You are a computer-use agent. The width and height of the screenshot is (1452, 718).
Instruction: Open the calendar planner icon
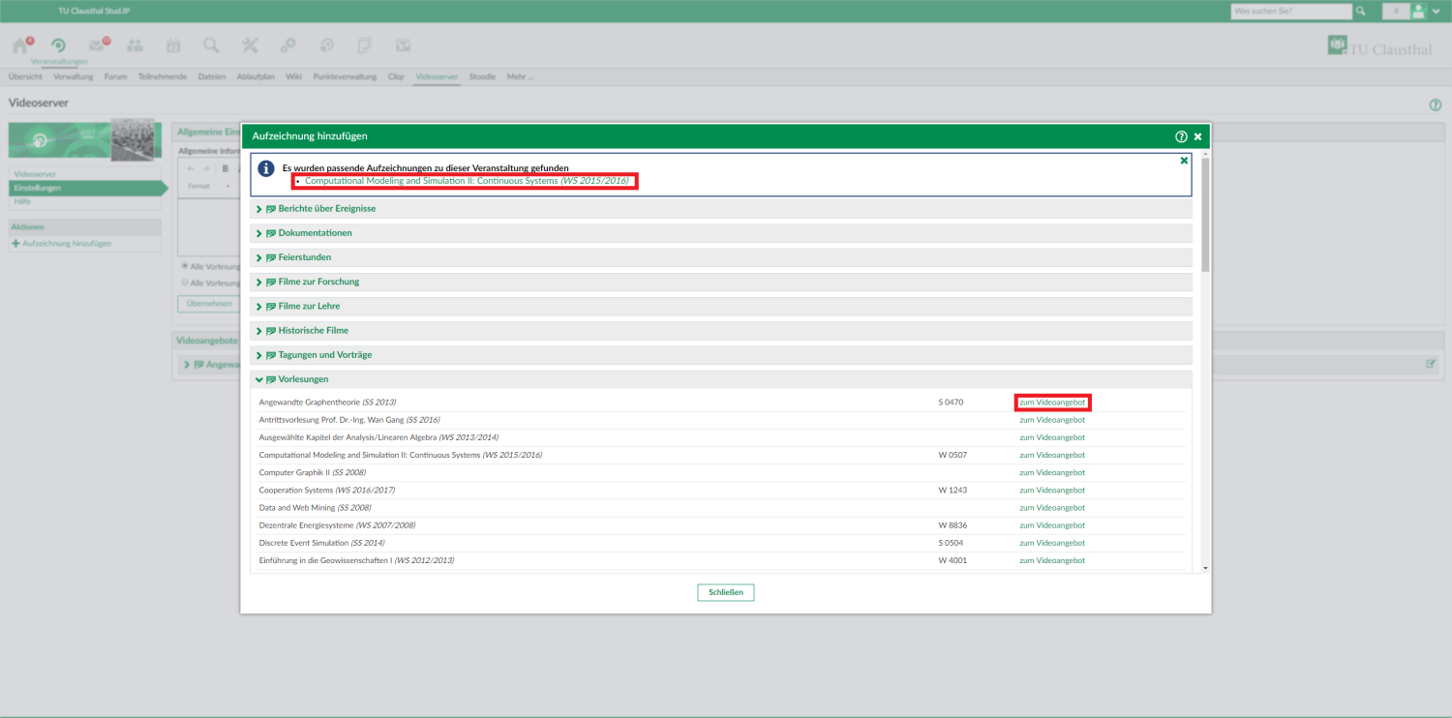pos(173,45)
